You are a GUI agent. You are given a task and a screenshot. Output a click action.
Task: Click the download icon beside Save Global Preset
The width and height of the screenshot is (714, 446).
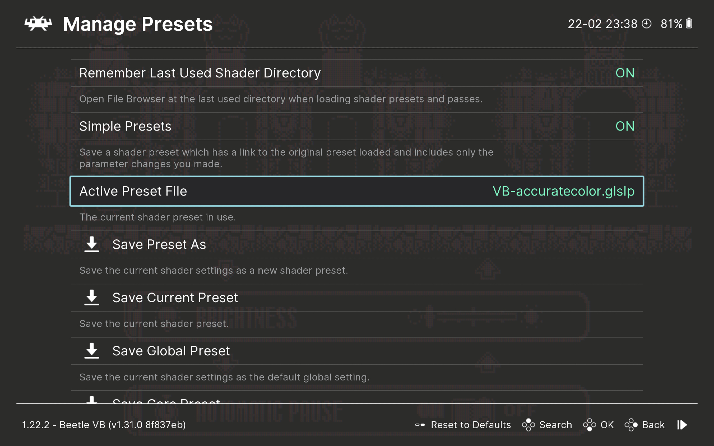coord(92,351)
